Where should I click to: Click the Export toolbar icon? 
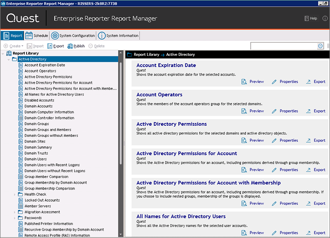pyautogui.click(x=50, y=46)
